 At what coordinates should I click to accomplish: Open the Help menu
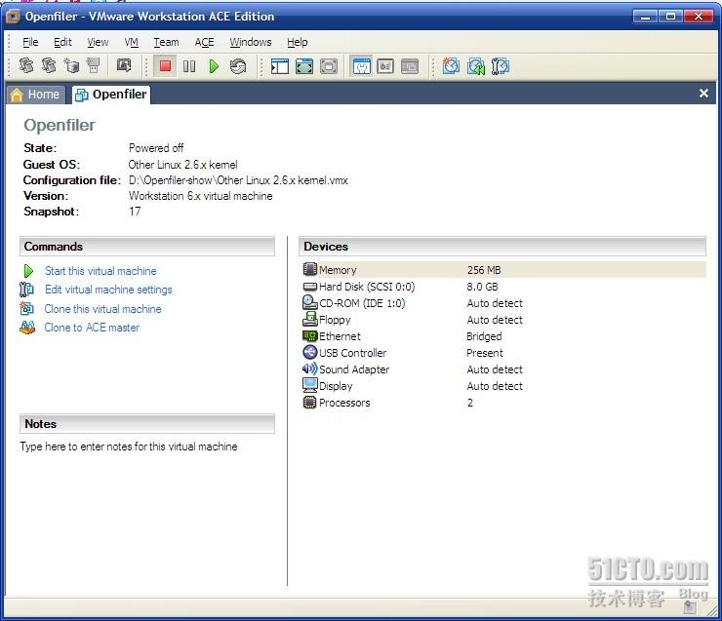tap(298, 42)
